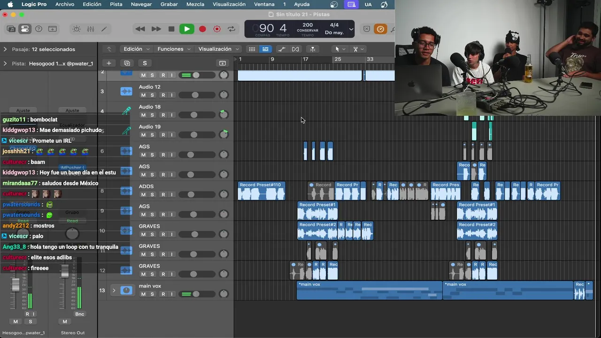The image size is (601, 338).
Task: Toggle the orange metronome/tuner button
Action: [380, 29]
